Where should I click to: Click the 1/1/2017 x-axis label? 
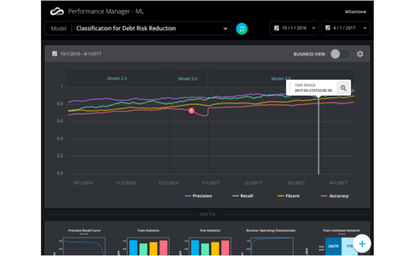pyautogui.click(x=211, y=183)
